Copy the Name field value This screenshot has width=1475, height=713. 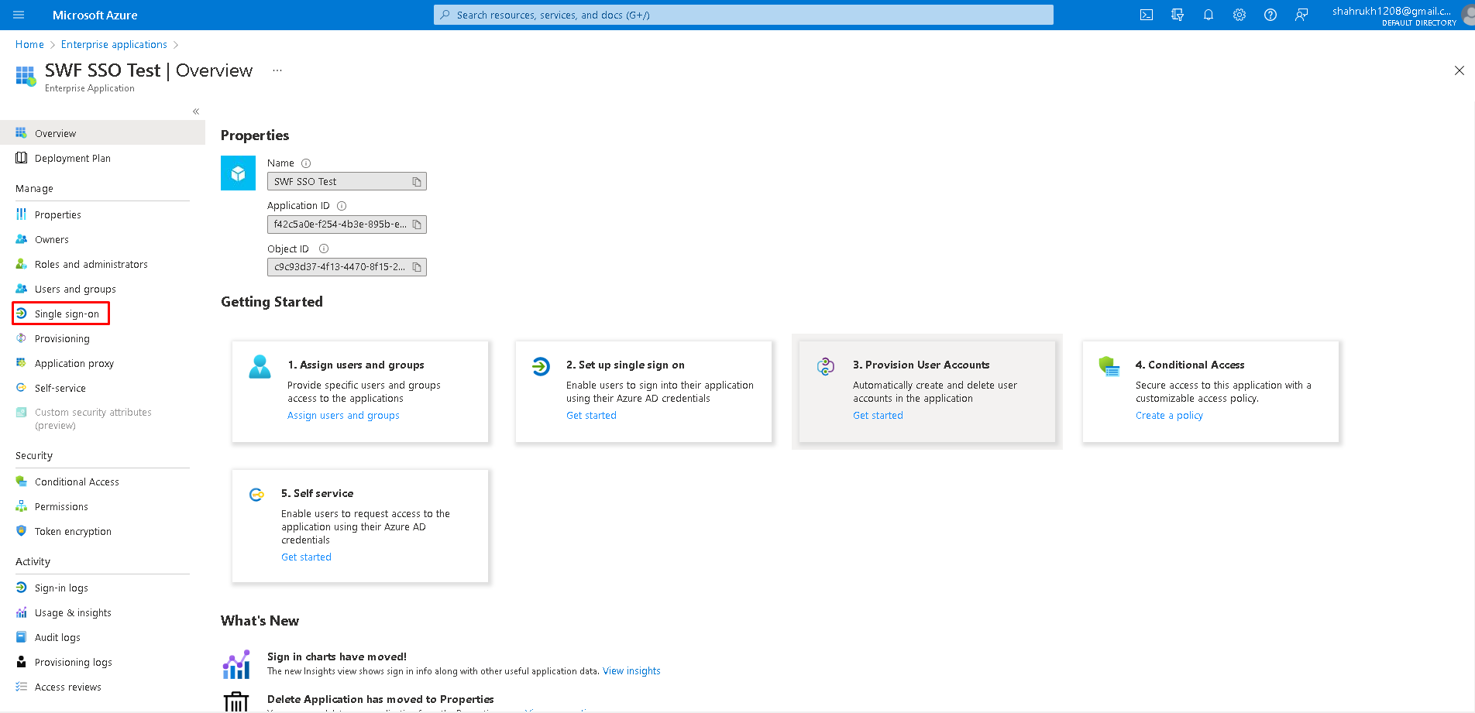tap(417, 182)
